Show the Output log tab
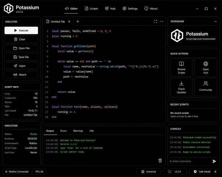Screen dimensions: 222x177 coord(50,131)
